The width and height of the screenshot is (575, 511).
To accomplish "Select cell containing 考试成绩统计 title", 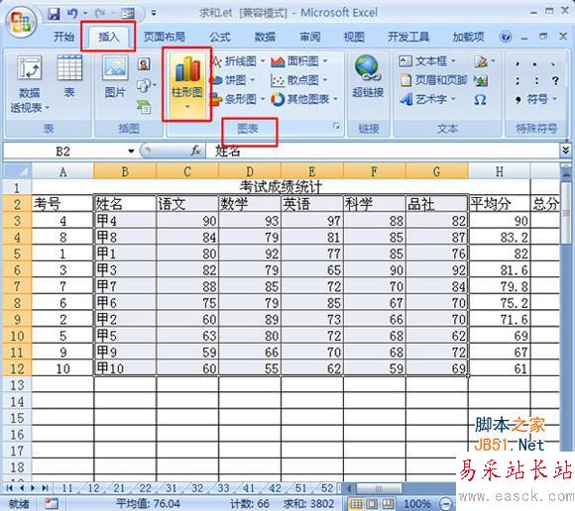I will click(x=281, y=187).
